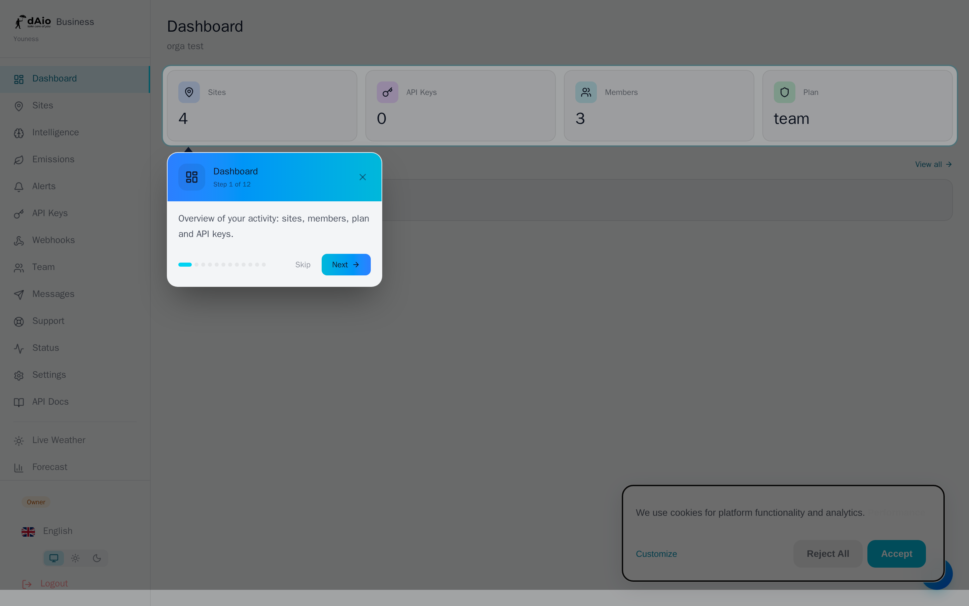Switch to light theme sun toggle
Screen dimensions: 969x606
(x=75, y=558)
